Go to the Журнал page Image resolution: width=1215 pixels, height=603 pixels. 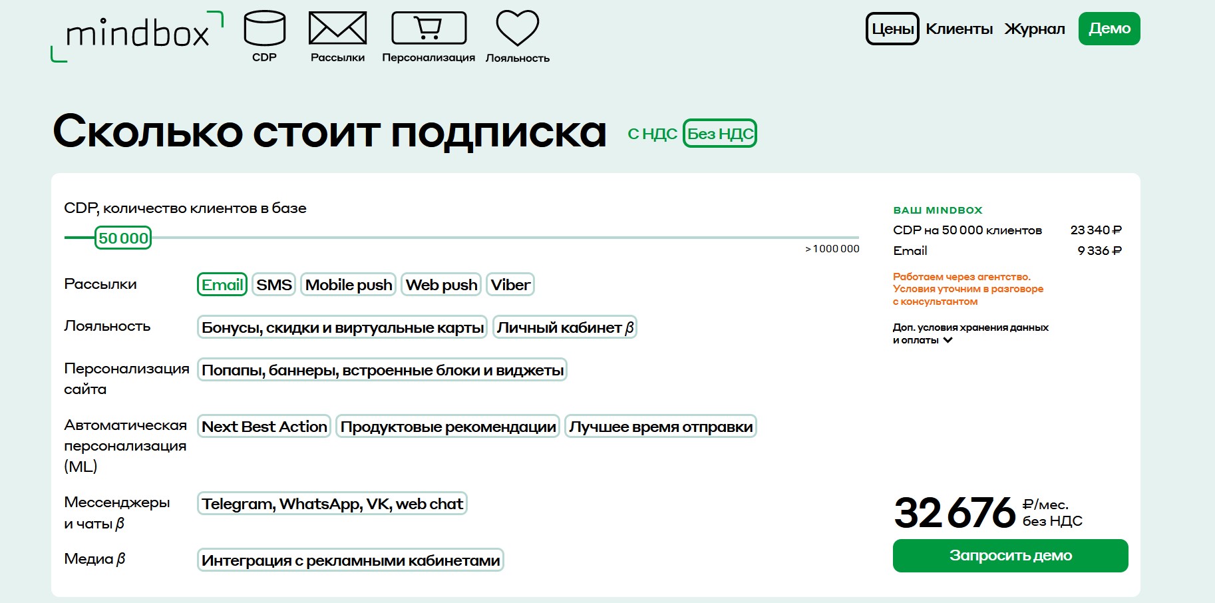[x=1034, y=29]
